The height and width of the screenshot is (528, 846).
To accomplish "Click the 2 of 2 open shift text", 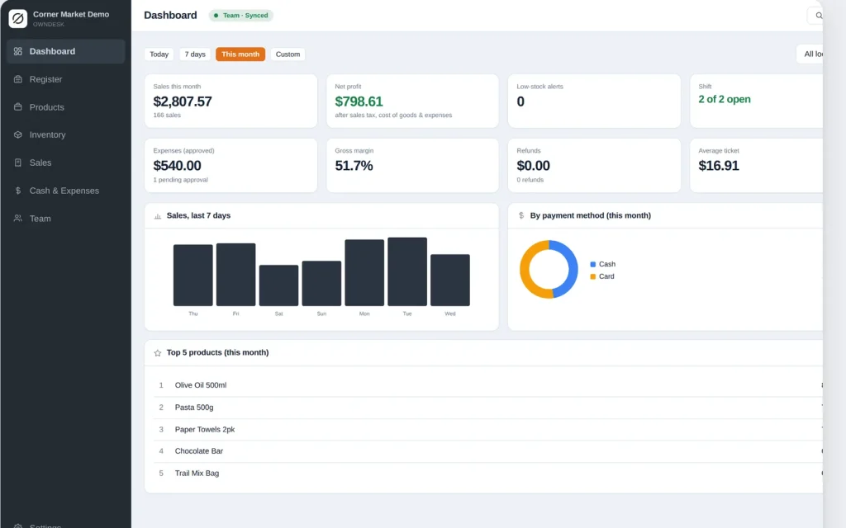I will [x=725, y=99].
